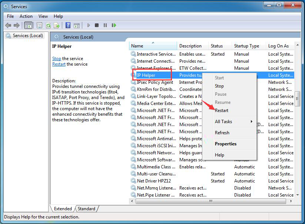Click the vertical scrollbar up arrow

[x=298, y=45]
